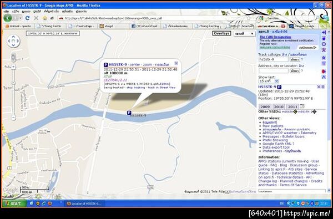
Task: Click the 2010 year button
Action: pos(279,107)
